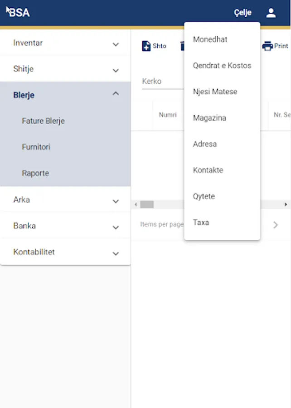
Task: Click the Kerko search field
Action: pos(162,82)
